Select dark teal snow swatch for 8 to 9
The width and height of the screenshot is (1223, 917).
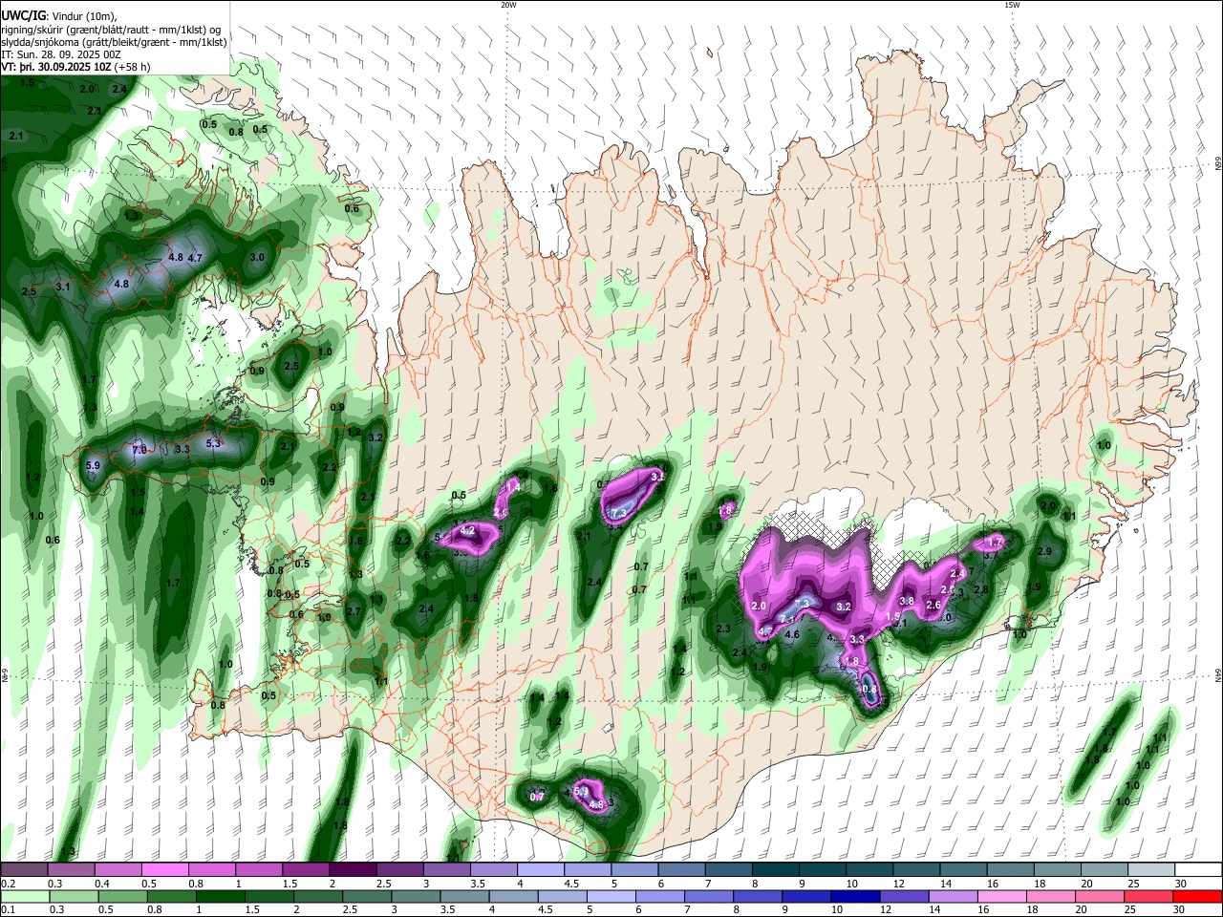tap(776, 869)
